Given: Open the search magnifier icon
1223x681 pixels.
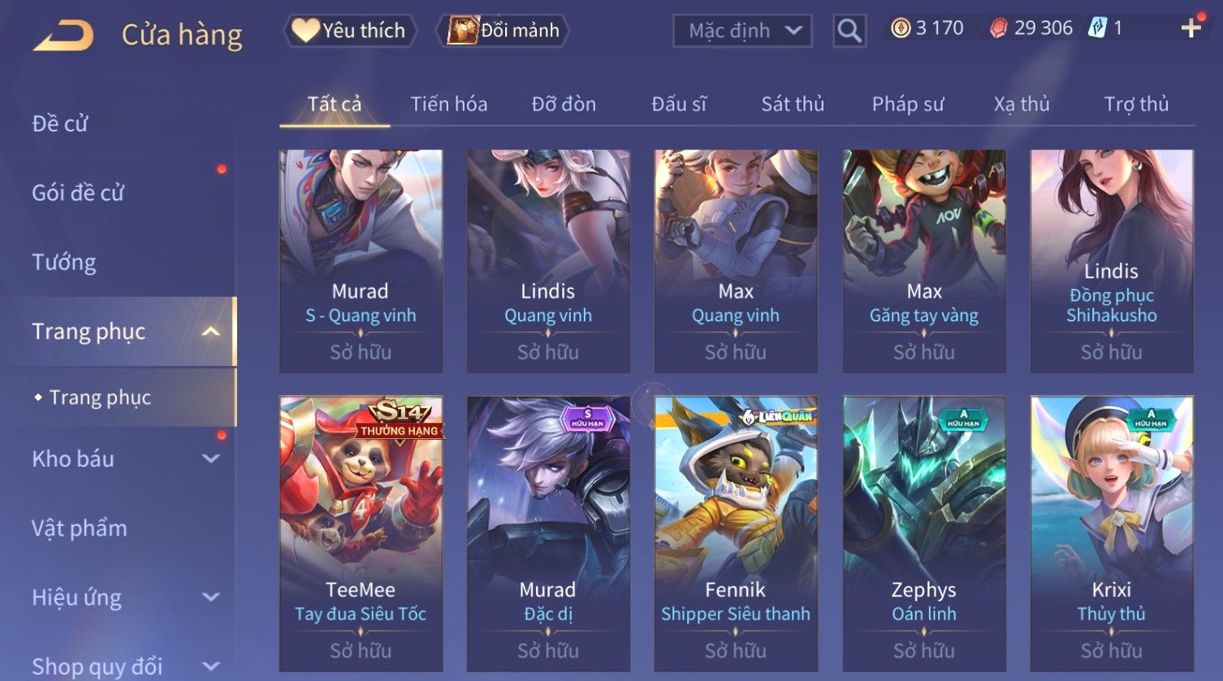Looking at the screenshot, I should pyautogui.click(x=849, y=31).
